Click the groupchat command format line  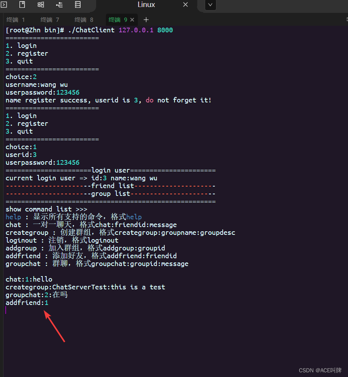click(97, 264)
